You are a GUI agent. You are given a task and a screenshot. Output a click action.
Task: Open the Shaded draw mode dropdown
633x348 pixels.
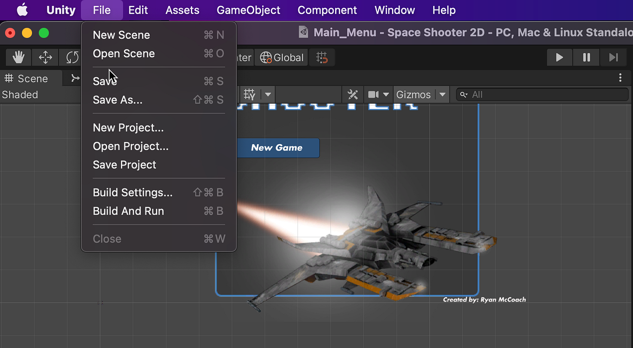point(20,94)
